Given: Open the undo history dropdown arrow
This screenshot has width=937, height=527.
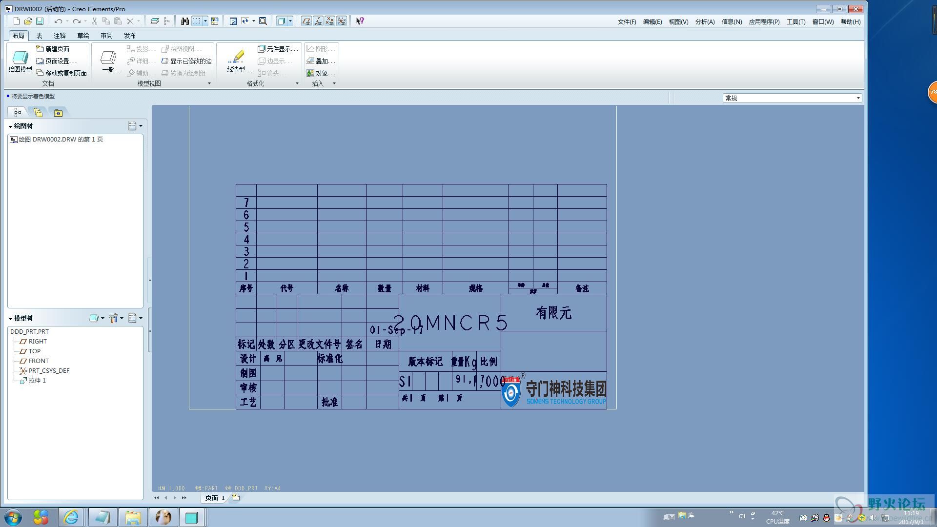Looking at the screenshot, I should (x=67, y=21).
